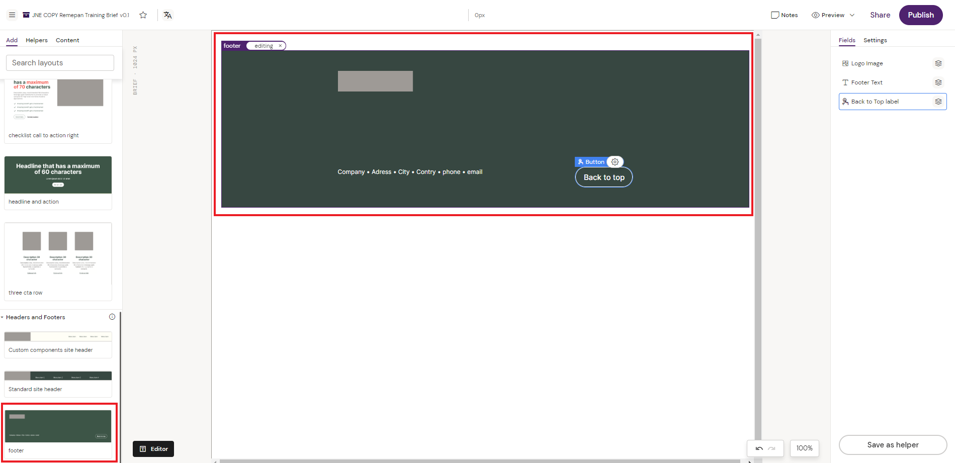Click the gear icon on the Button element

point(616,161)
